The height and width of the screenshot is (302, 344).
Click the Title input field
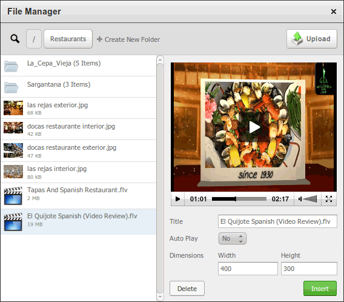[277, 221]
